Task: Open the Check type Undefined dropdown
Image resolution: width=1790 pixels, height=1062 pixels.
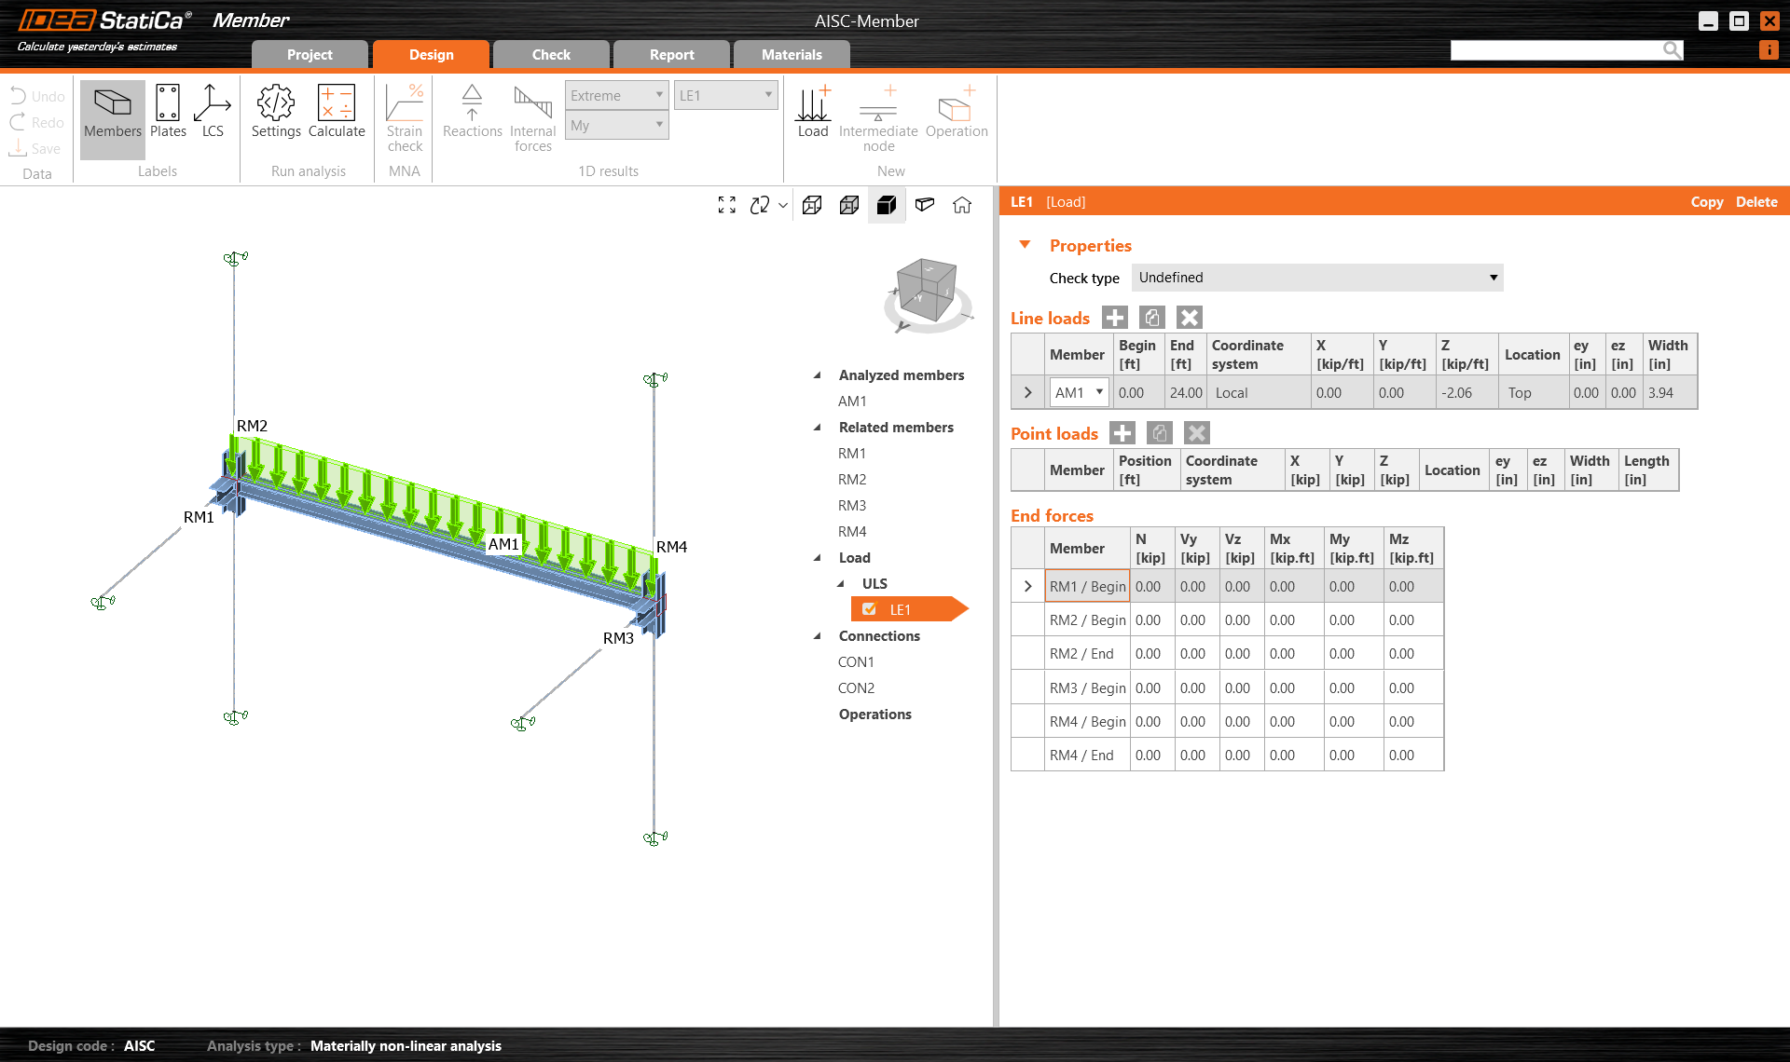Action: (x=1315, y=277)
